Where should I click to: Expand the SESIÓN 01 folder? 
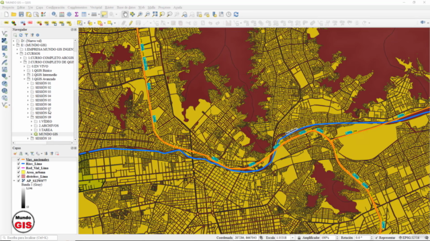(28, 83)
